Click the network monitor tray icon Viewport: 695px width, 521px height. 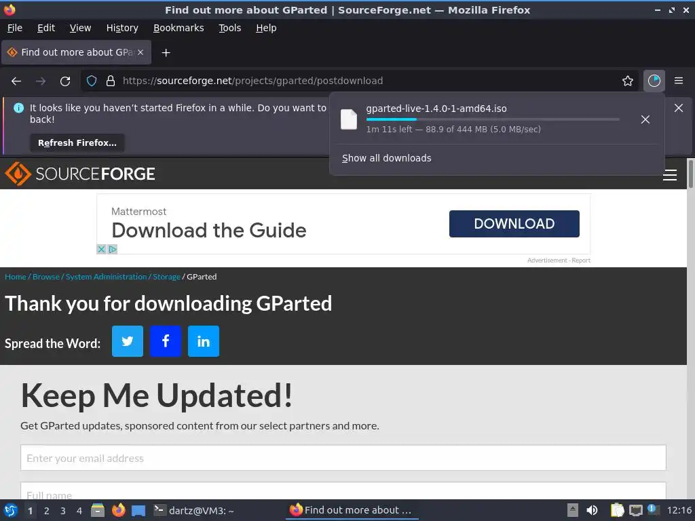pyautogui.click(x=635, y=510)
